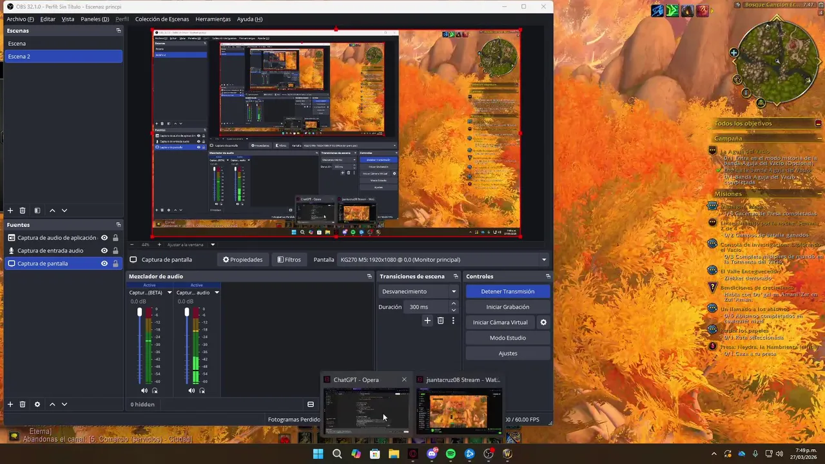
Task: Expand Captur... audio mixer channel options arrow
Action: point(217,293)
